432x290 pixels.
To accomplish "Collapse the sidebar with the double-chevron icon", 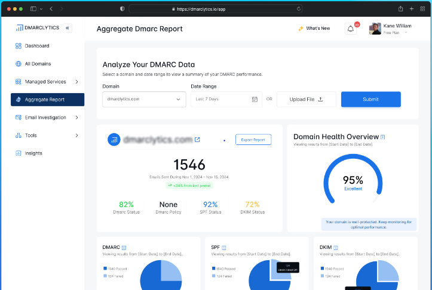I will pos(68,28).
